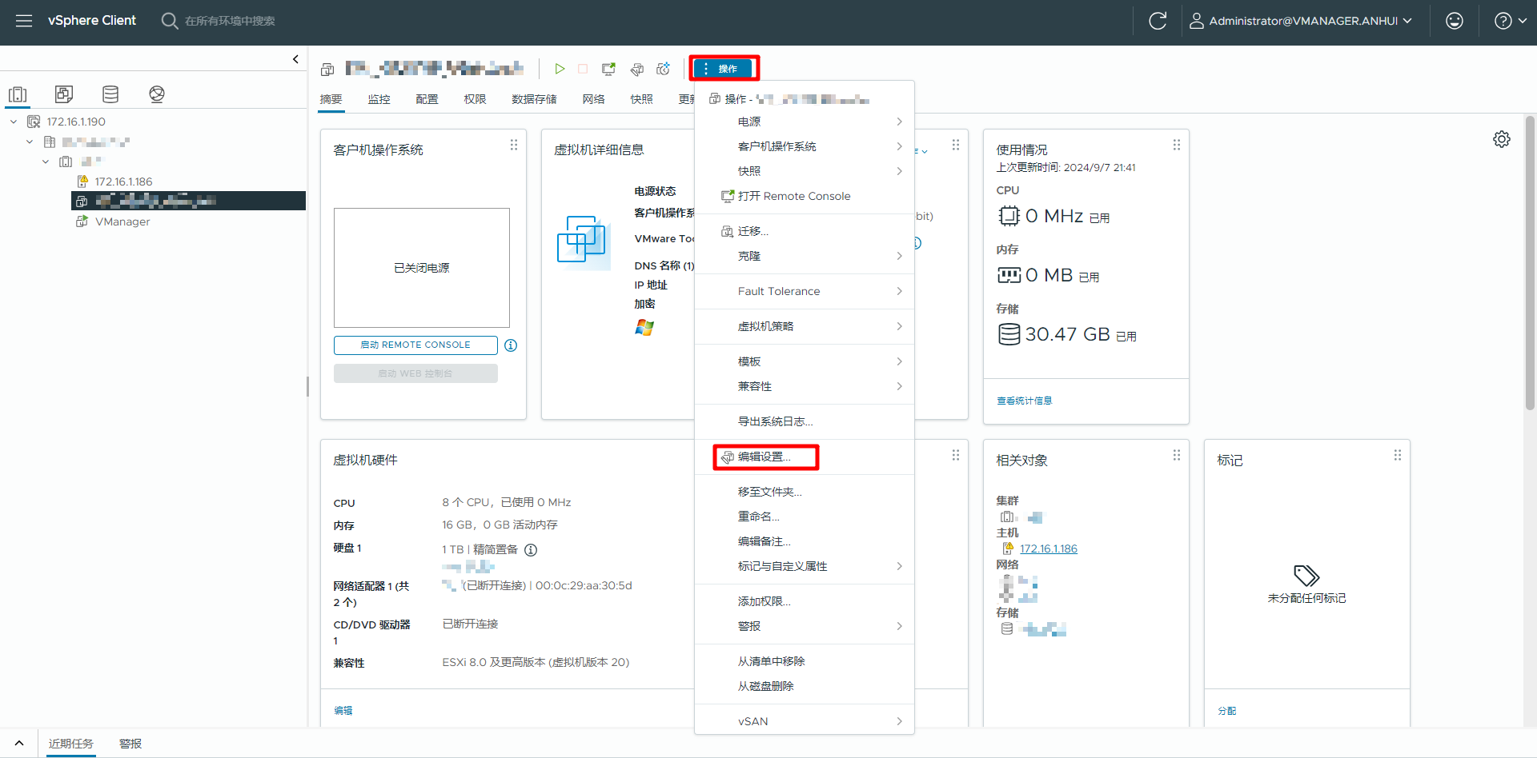The width and height of the screenshot is (1537, 758).
Task: Select 编辑设置 from the actions menu
Action: [764, 457]
